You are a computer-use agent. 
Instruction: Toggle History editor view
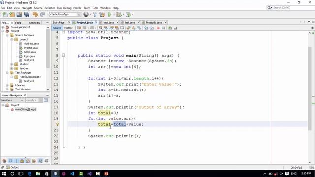pos(68,28)
